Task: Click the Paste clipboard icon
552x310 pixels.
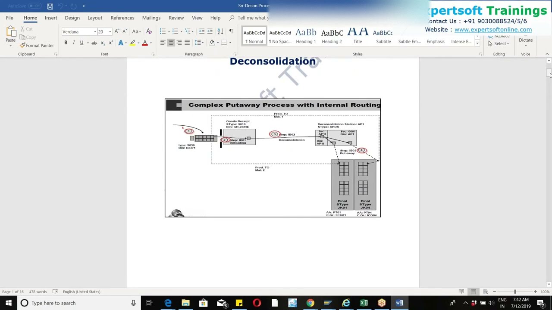Action: 10,31
